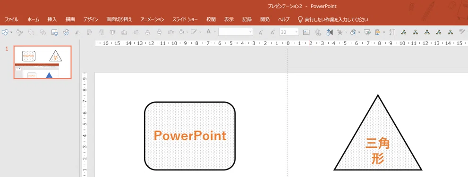The height and width of the screenshot is (177, 468).
Task: Open the empty font name combo box
Action: click(236, 32)
